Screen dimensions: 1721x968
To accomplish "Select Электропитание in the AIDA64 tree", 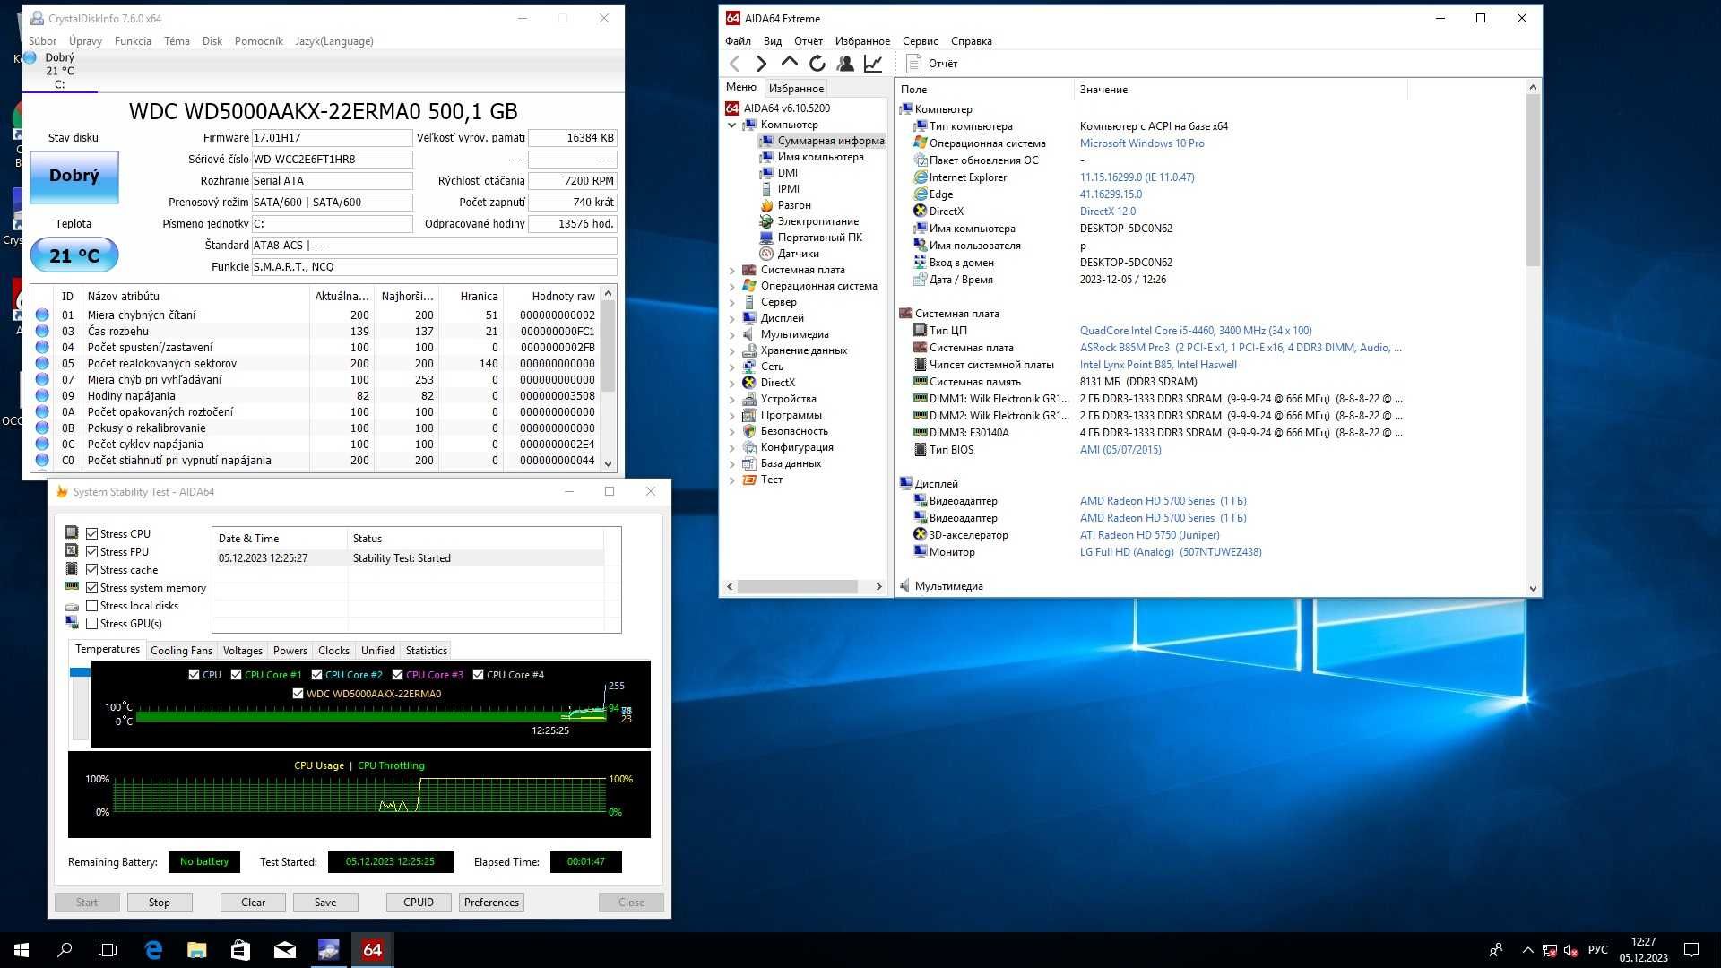I will point(817,221).
